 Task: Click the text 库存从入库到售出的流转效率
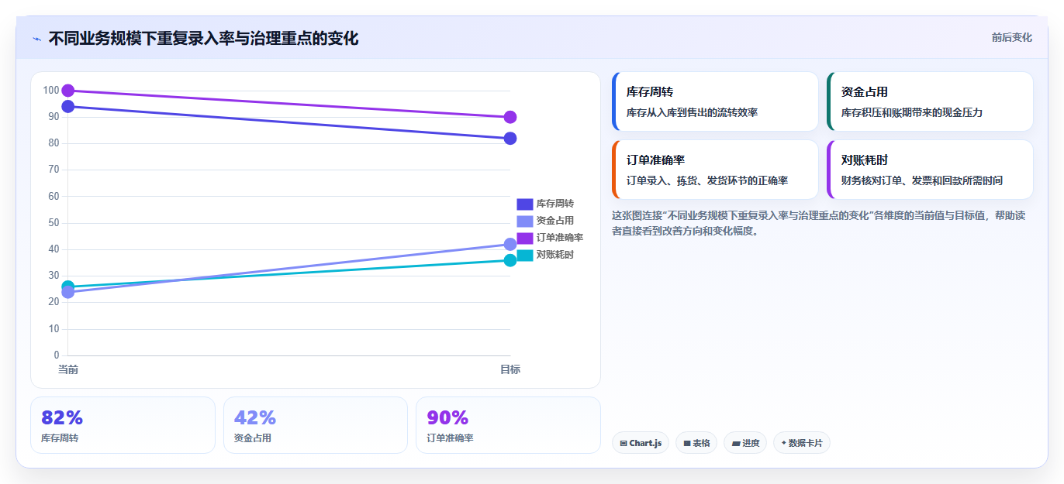(692, 112)
